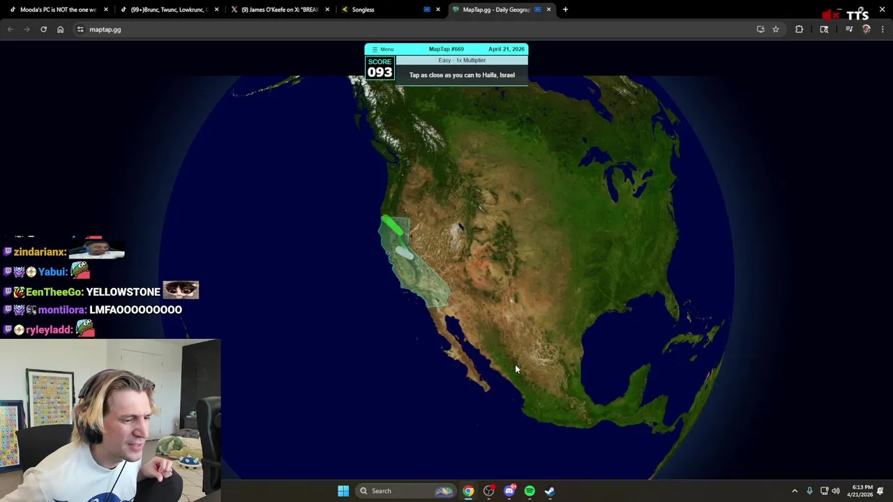Click the search bar highlights icon in the taskbar
The image size is (893, 502).
coord(444,491)
